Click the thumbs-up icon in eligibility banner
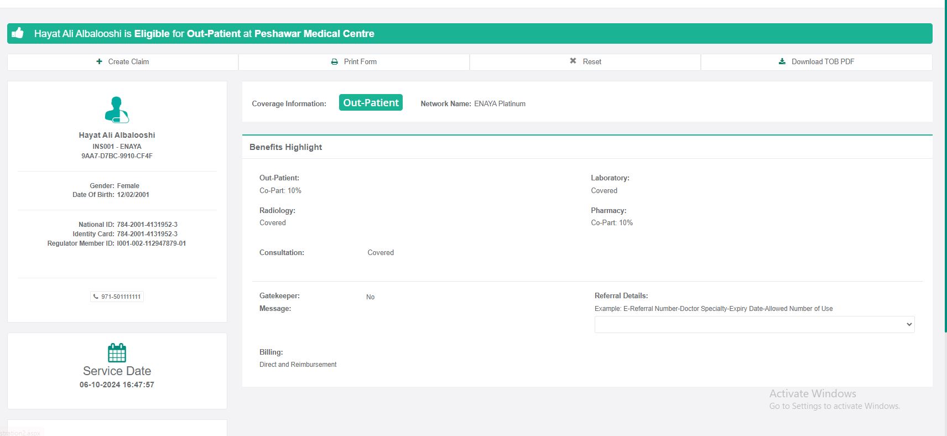This screenshot has width=947, height=436. (x=18, y=33)
